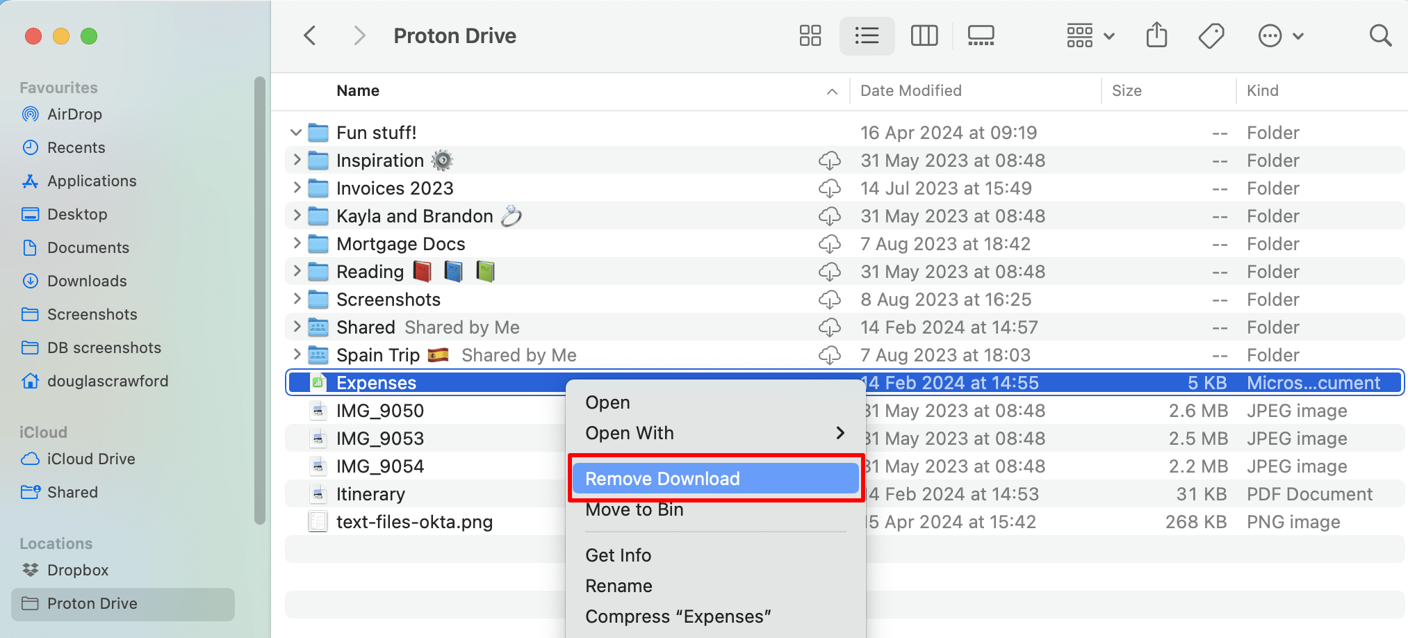The image size is (1408, 638).
Task: Start a search with the magnifying glass
Action: pyautogui.click(x=1380, y=35)
